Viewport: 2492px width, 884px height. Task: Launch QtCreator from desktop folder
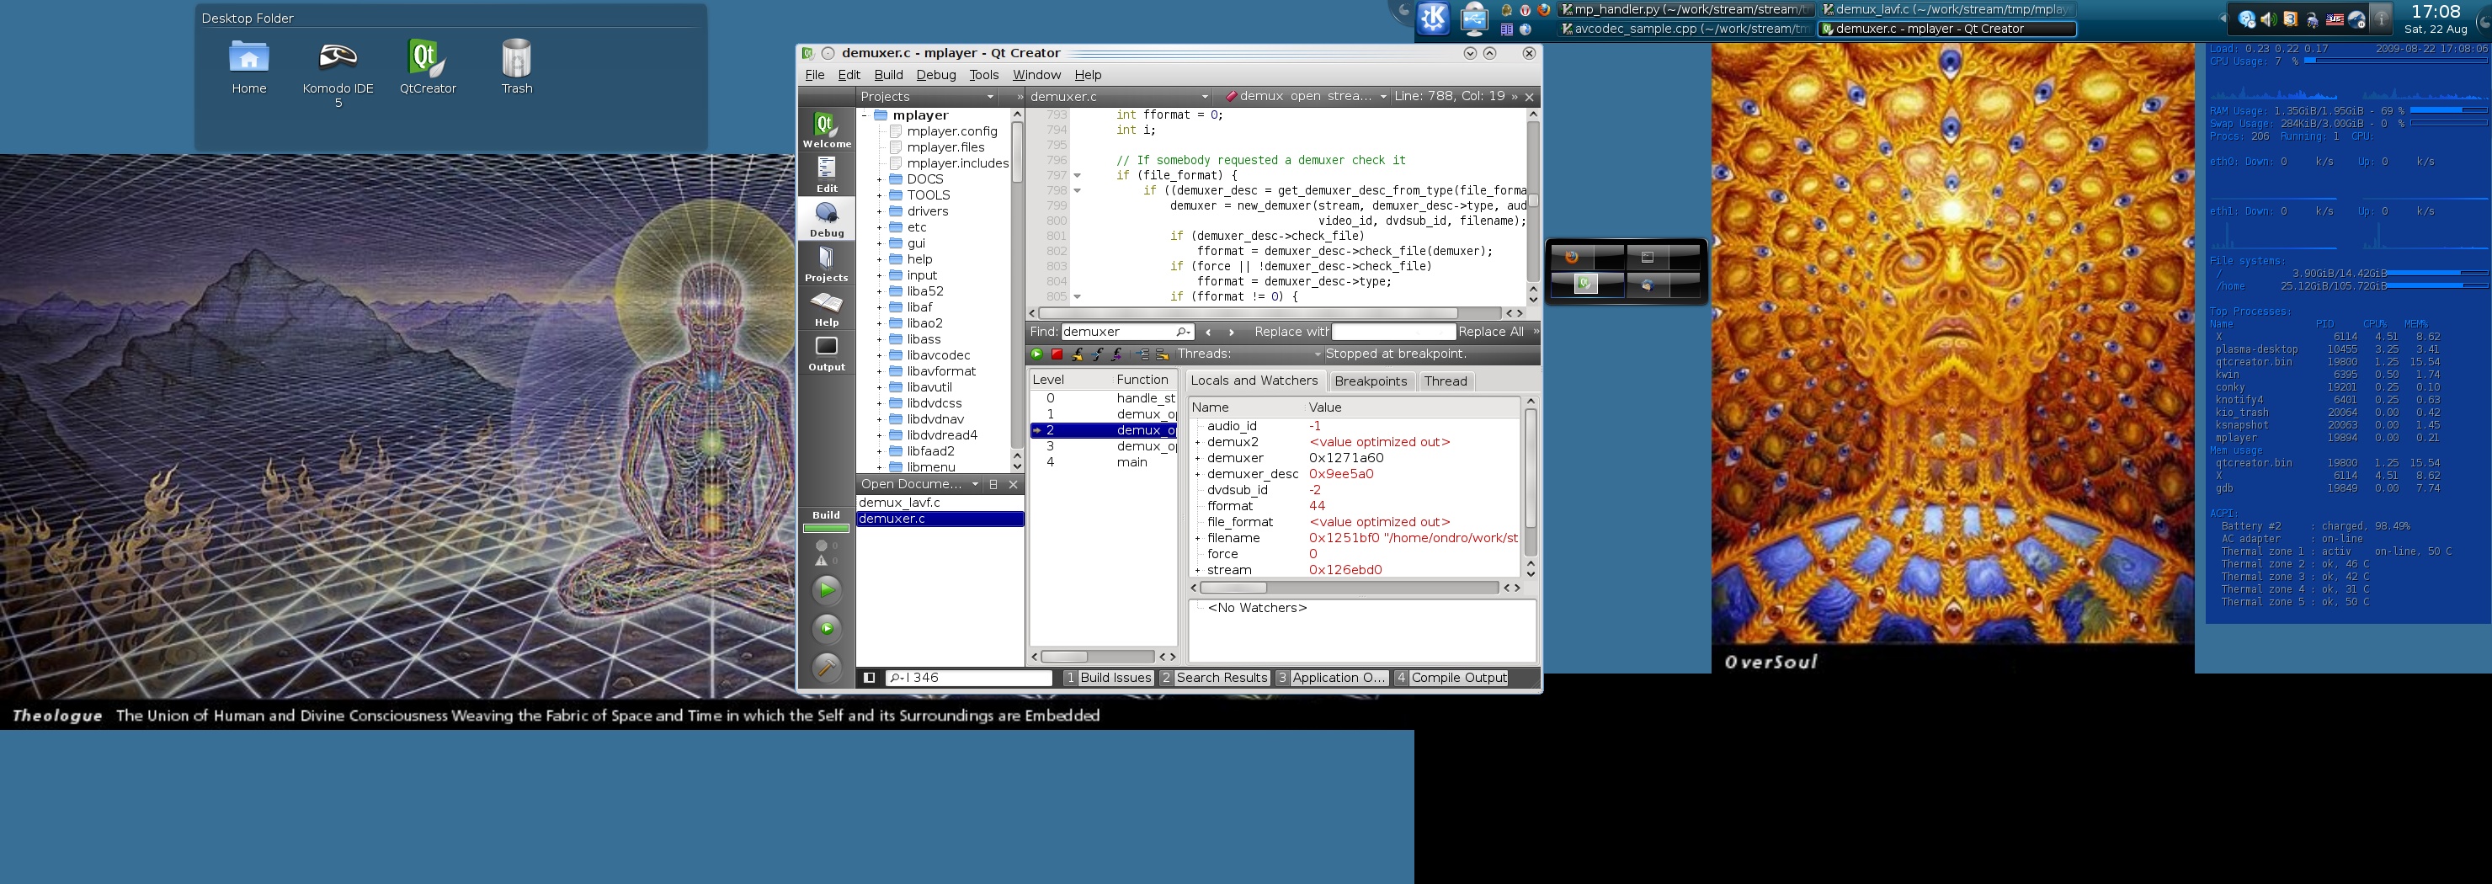(x=428, y=67)
